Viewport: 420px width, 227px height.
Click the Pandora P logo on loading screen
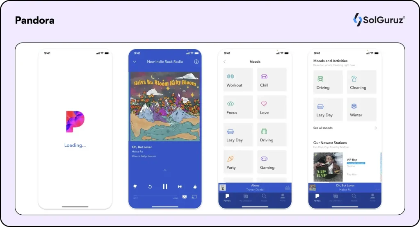click(x=75, y=122)
